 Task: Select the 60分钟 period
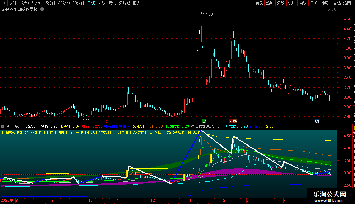78,3
